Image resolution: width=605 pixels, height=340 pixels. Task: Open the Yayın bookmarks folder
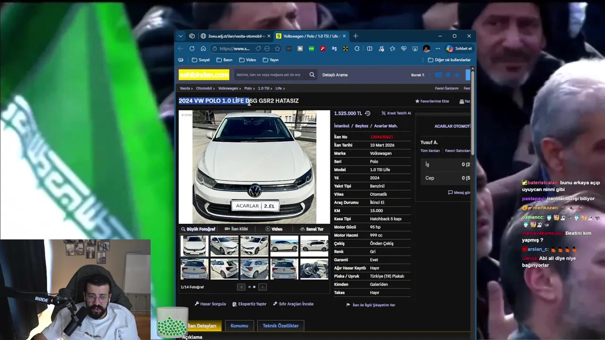point(271,60)
